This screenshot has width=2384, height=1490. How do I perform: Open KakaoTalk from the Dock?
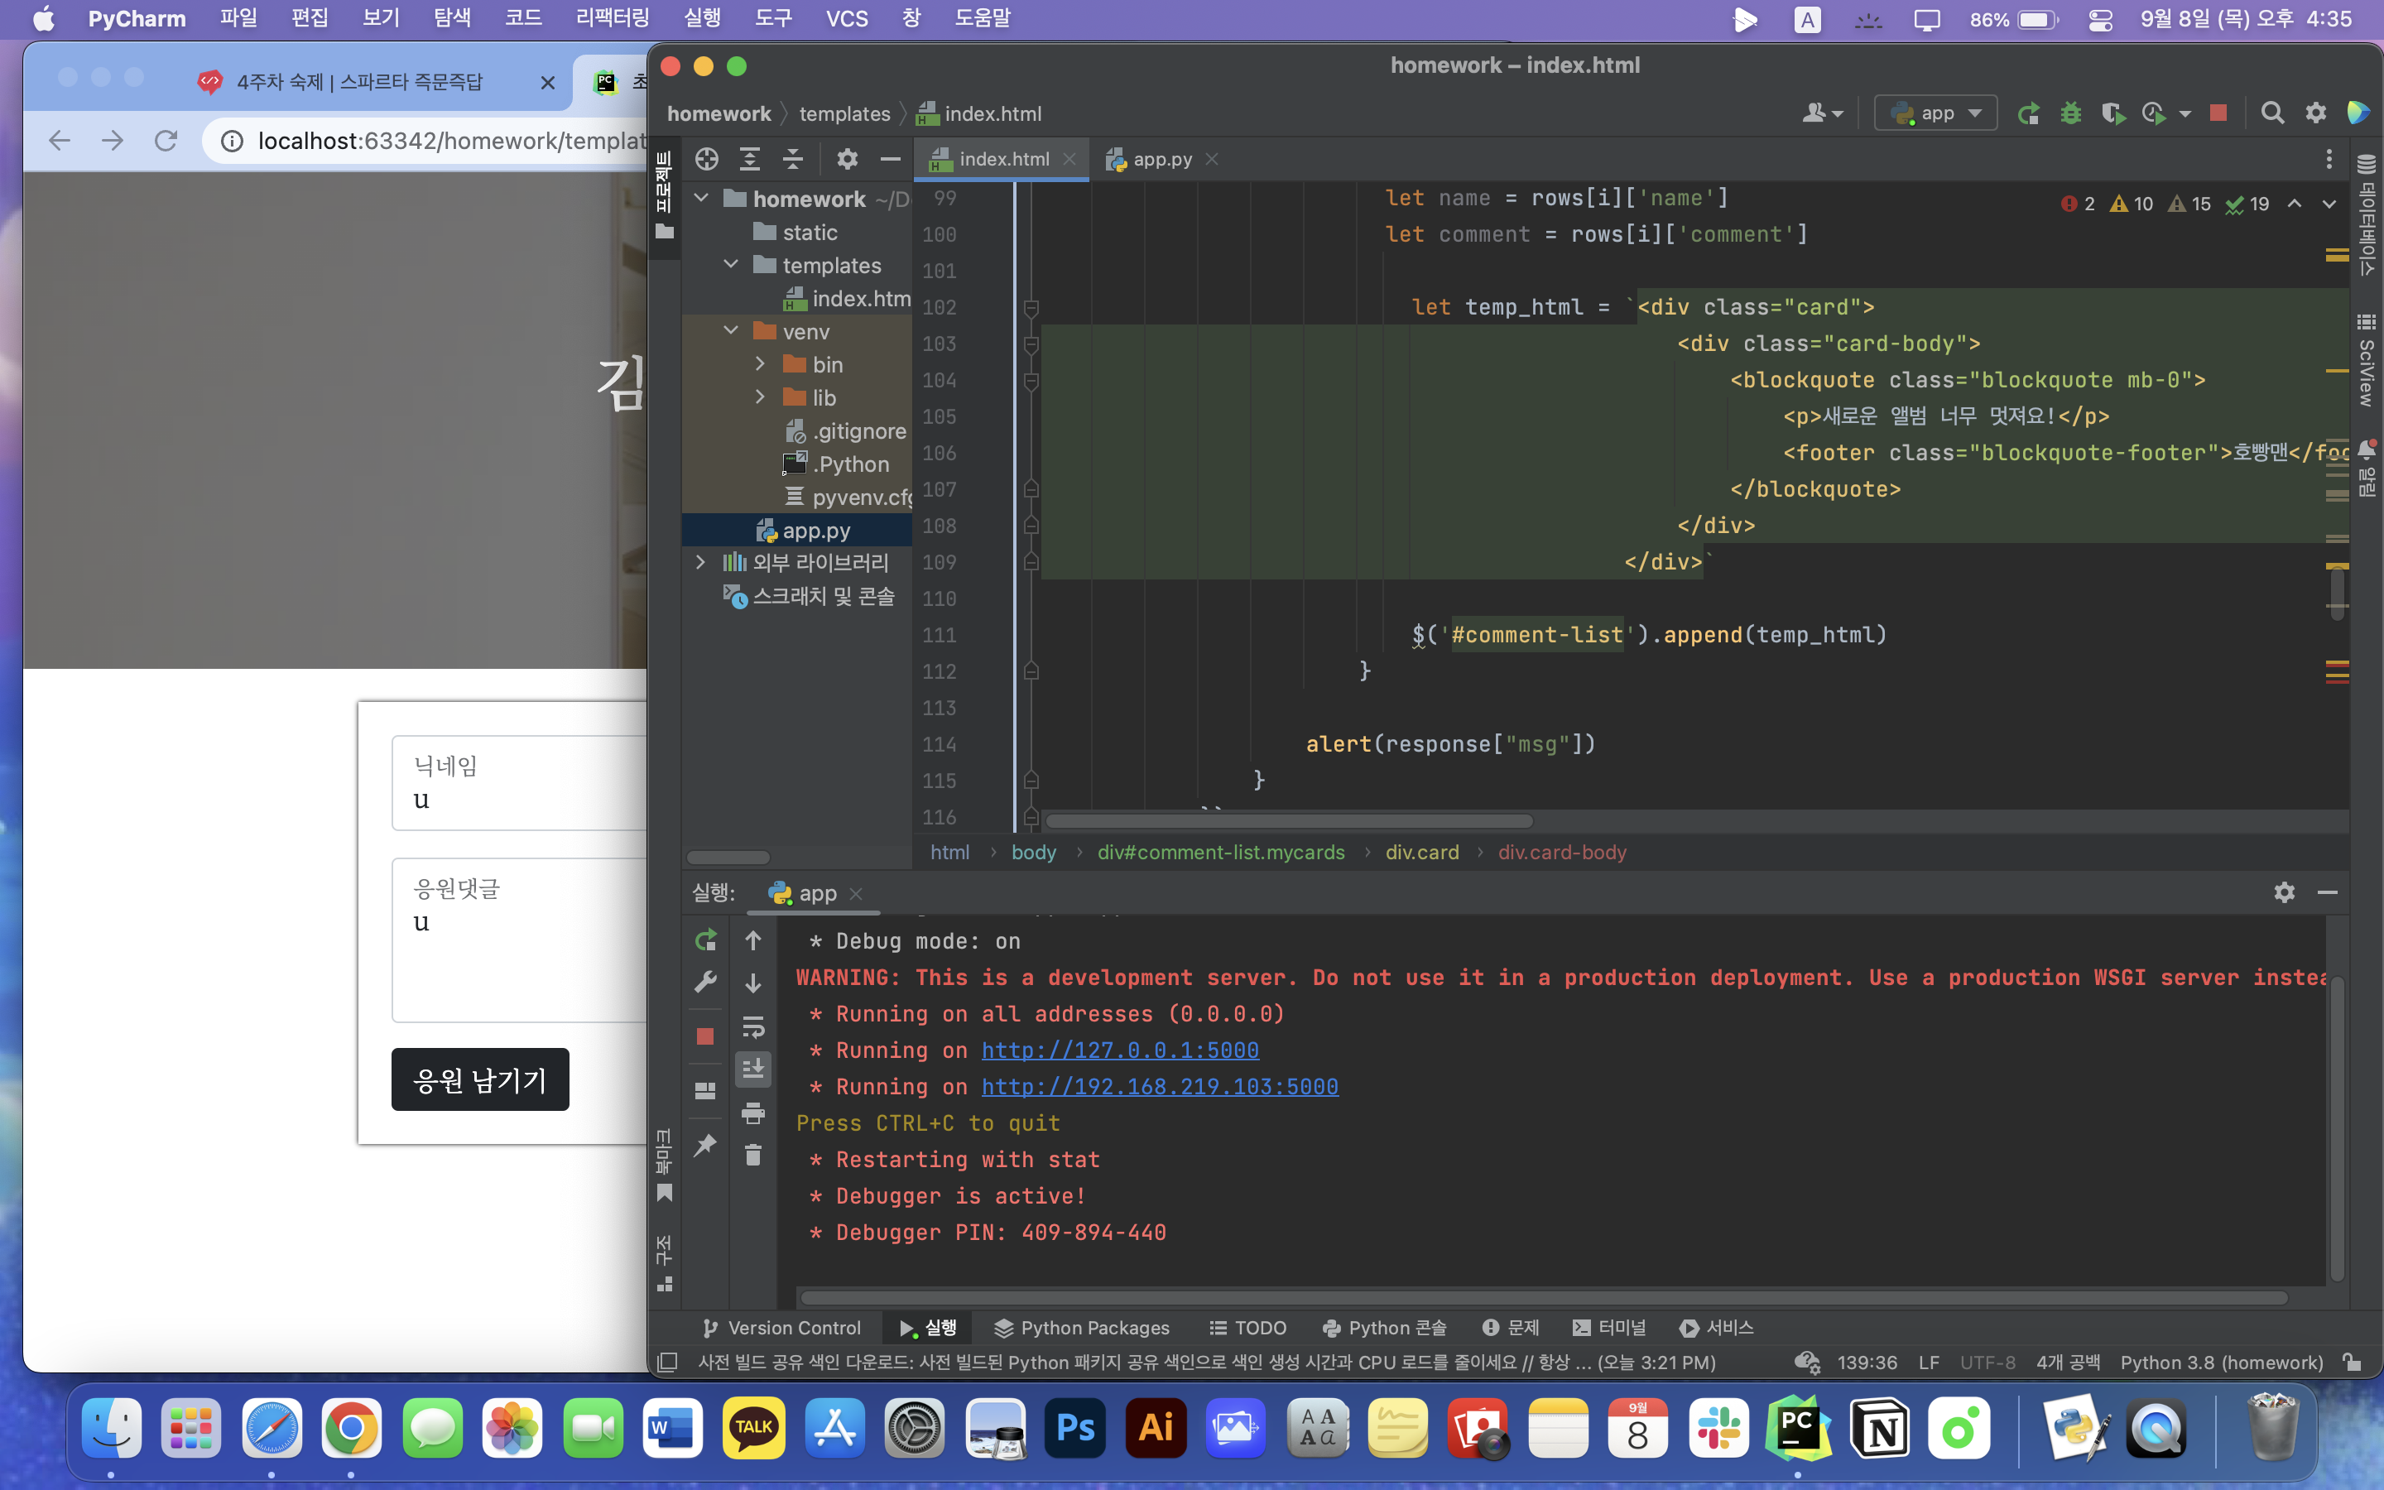753,1428
